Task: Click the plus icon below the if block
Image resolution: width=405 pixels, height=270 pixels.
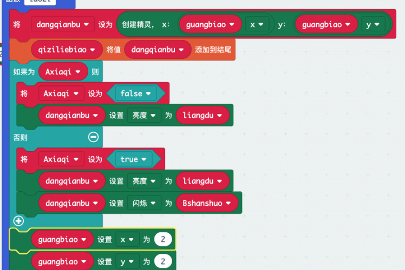Action: (19, 220)
